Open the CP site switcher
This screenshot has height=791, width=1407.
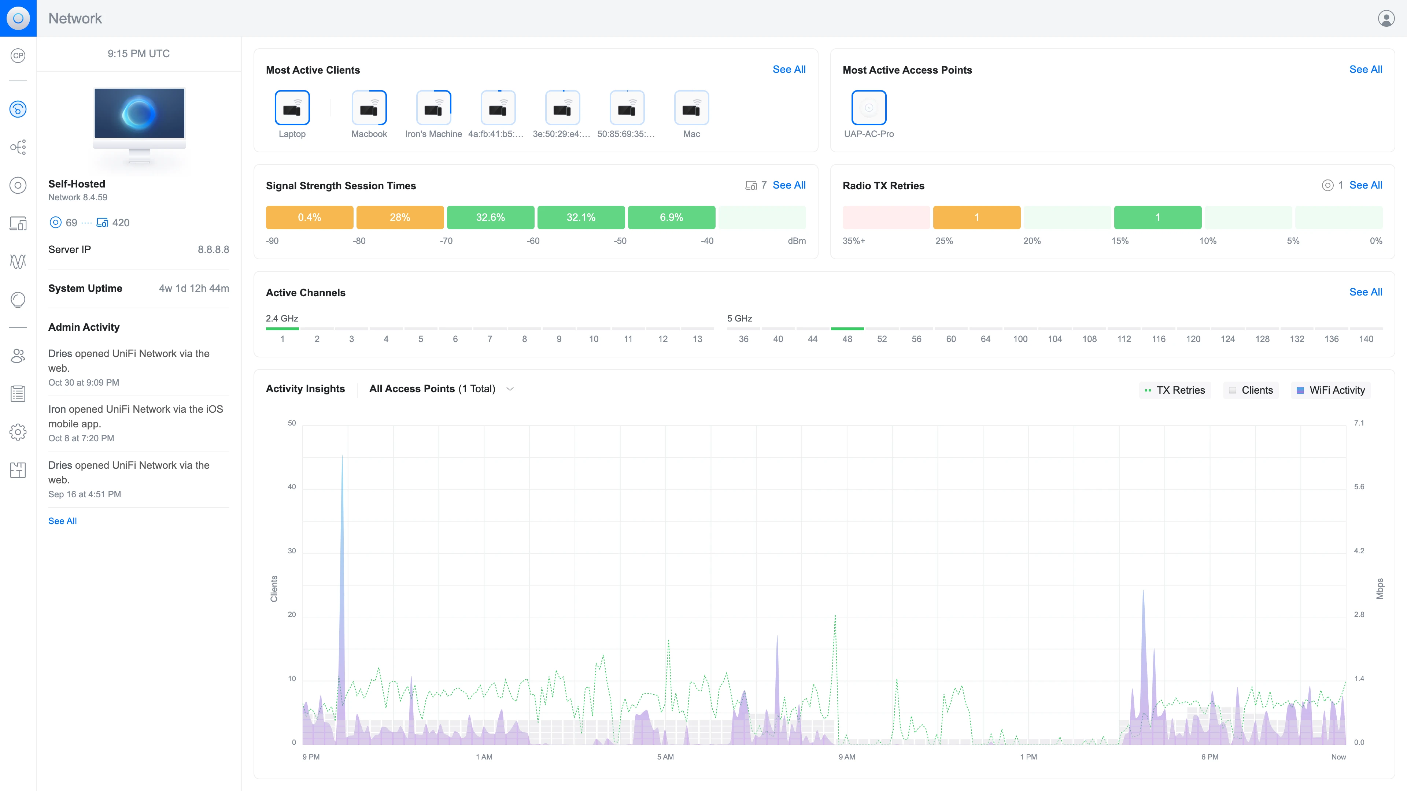pyautogui.click(x=18, y=55)
